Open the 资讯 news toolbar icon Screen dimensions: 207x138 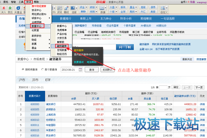click(x=59, y=9)
